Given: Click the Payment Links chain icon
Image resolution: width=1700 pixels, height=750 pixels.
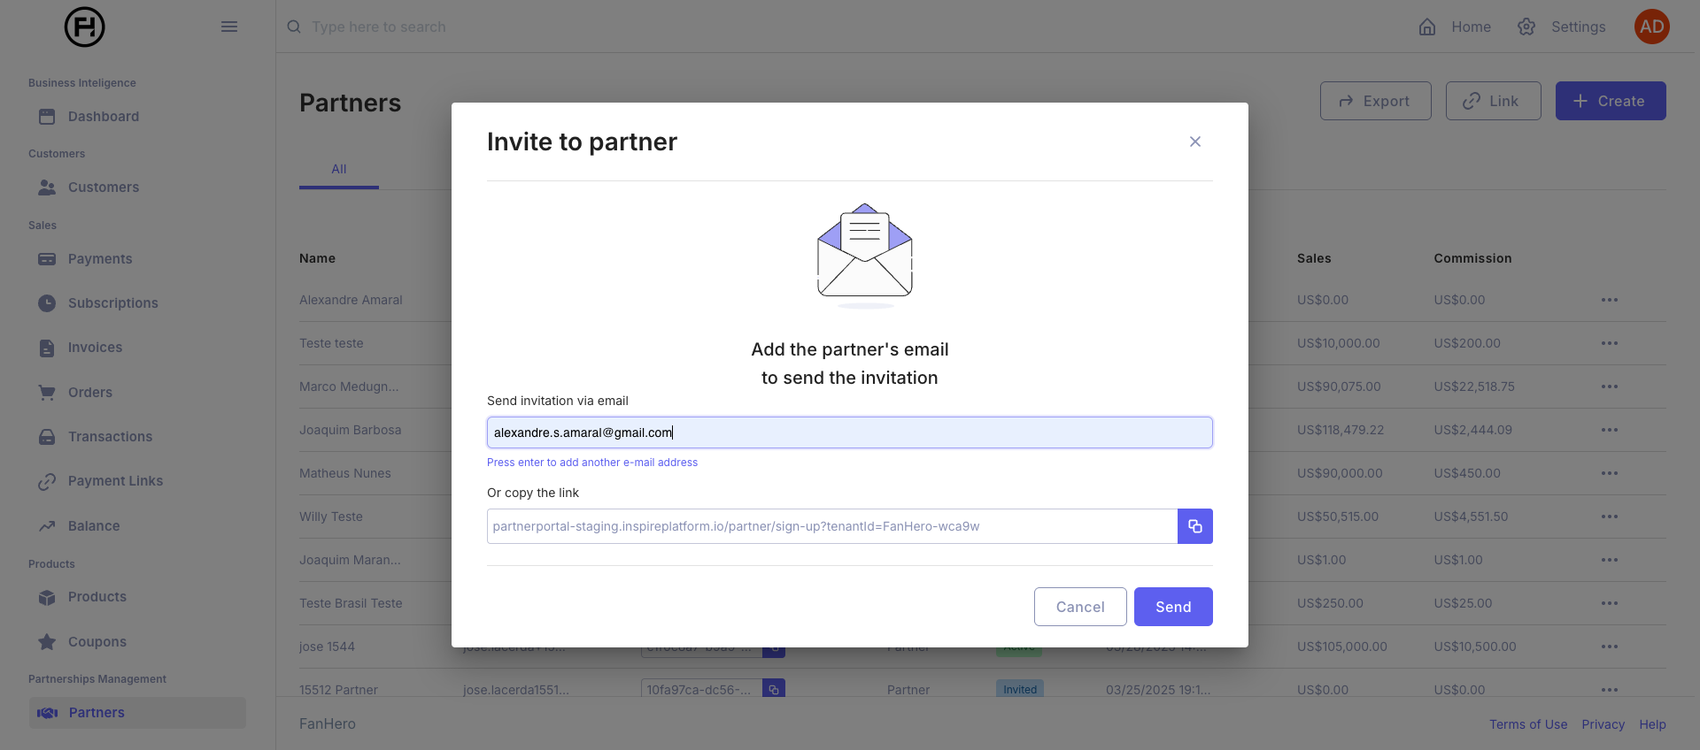Looking at the screenshot, I should (47, 481).
